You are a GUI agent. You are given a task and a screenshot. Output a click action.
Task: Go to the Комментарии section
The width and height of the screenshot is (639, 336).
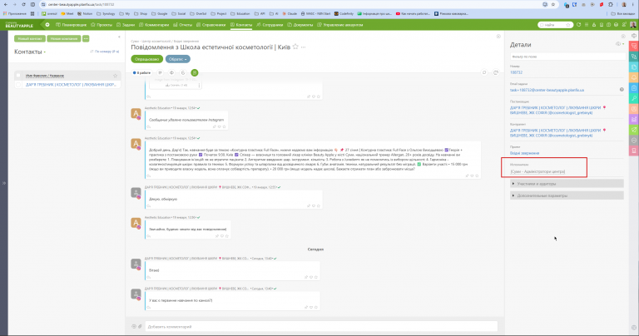[154, 25]
